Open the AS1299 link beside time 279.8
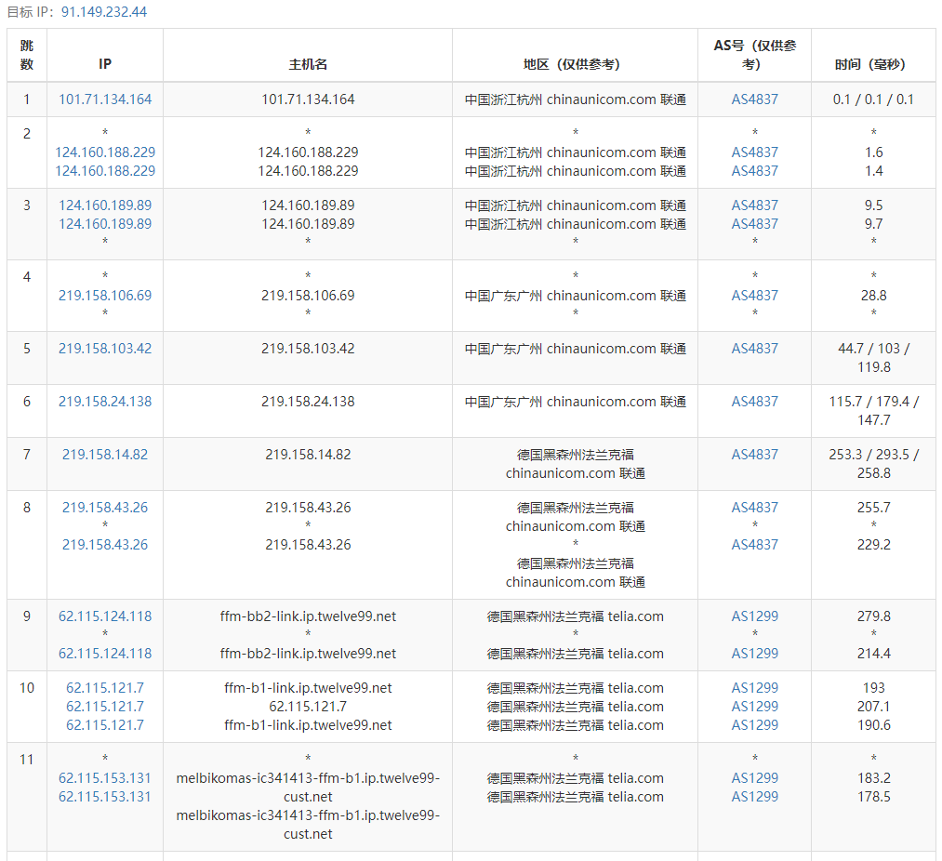The width and height of the screenshot is (942, 861). (754, 616)
